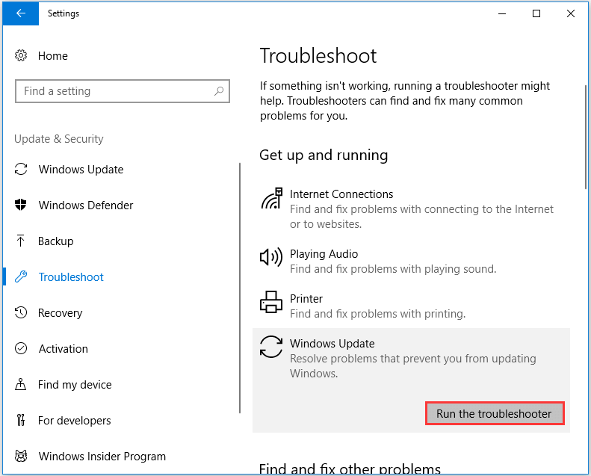Open Backup settings
The height and width of the screenshot is (476, 591).
click(56, 241)
